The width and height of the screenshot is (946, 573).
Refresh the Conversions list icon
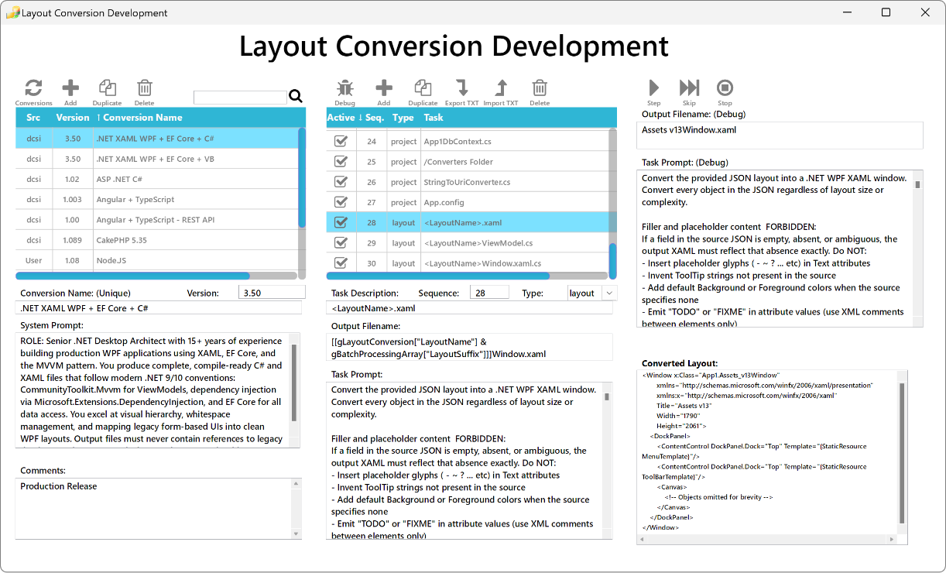click(33, 88)
